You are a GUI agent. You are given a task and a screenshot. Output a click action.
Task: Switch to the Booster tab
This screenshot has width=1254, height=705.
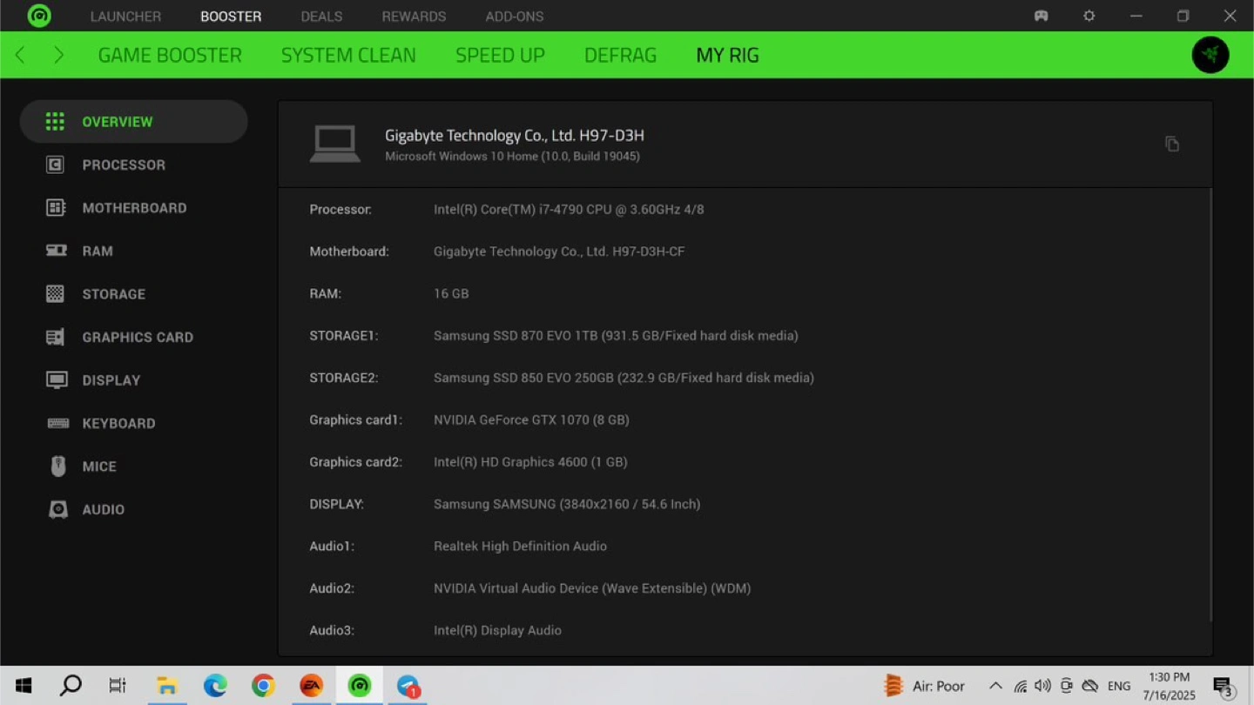pos(231,17)
